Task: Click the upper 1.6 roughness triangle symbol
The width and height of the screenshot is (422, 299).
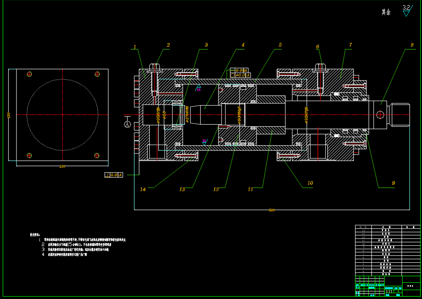Action: click(x=199, y=87)
